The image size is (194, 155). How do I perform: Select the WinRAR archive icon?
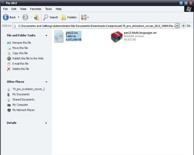pyautogui.click(x=117, y=37)
